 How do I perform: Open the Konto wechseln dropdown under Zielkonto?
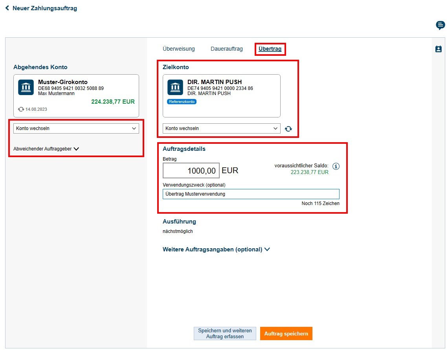[221, 128]
